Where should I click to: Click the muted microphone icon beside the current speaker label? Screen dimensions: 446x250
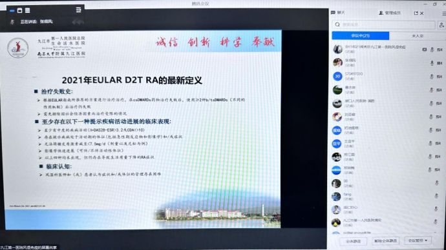point(12,22)
